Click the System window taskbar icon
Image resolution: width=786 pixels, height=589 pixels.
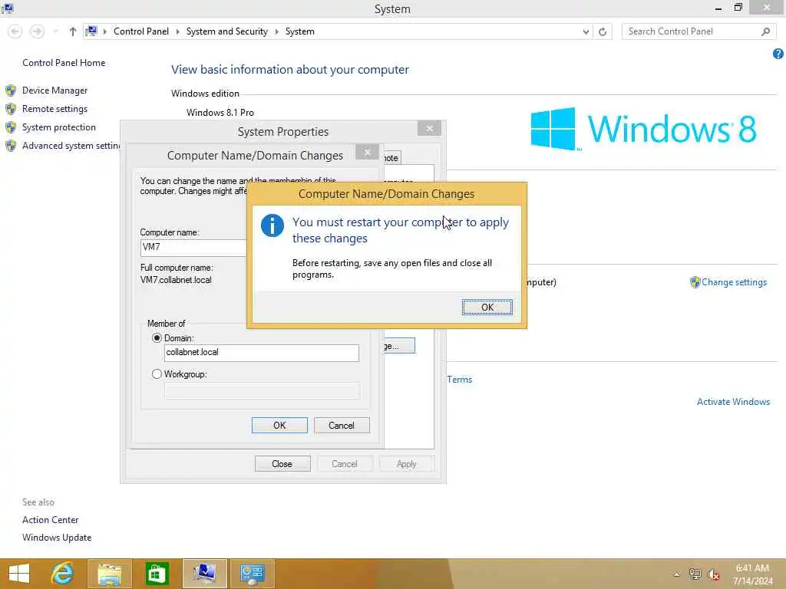pos(204,574)
